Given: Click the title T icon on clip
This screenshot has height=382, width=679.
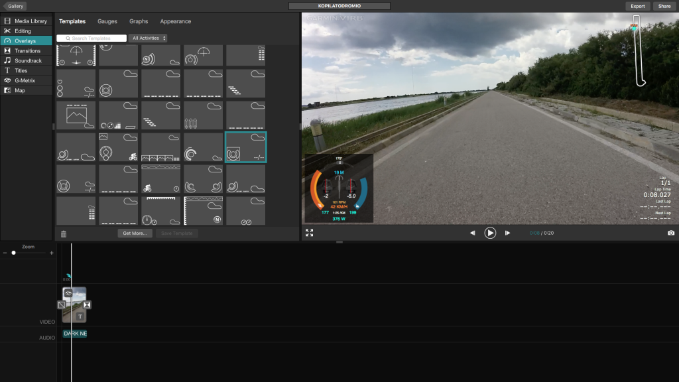Looking at the screenshot, I should click(80, 316).
